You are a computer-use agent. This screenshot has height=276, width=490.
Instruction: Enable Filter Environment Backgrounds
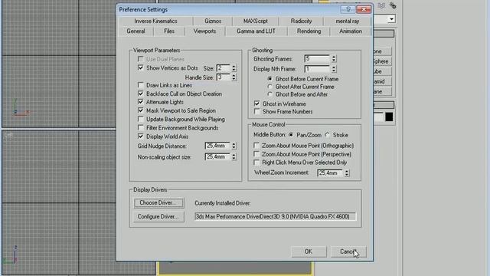[141, 128]
